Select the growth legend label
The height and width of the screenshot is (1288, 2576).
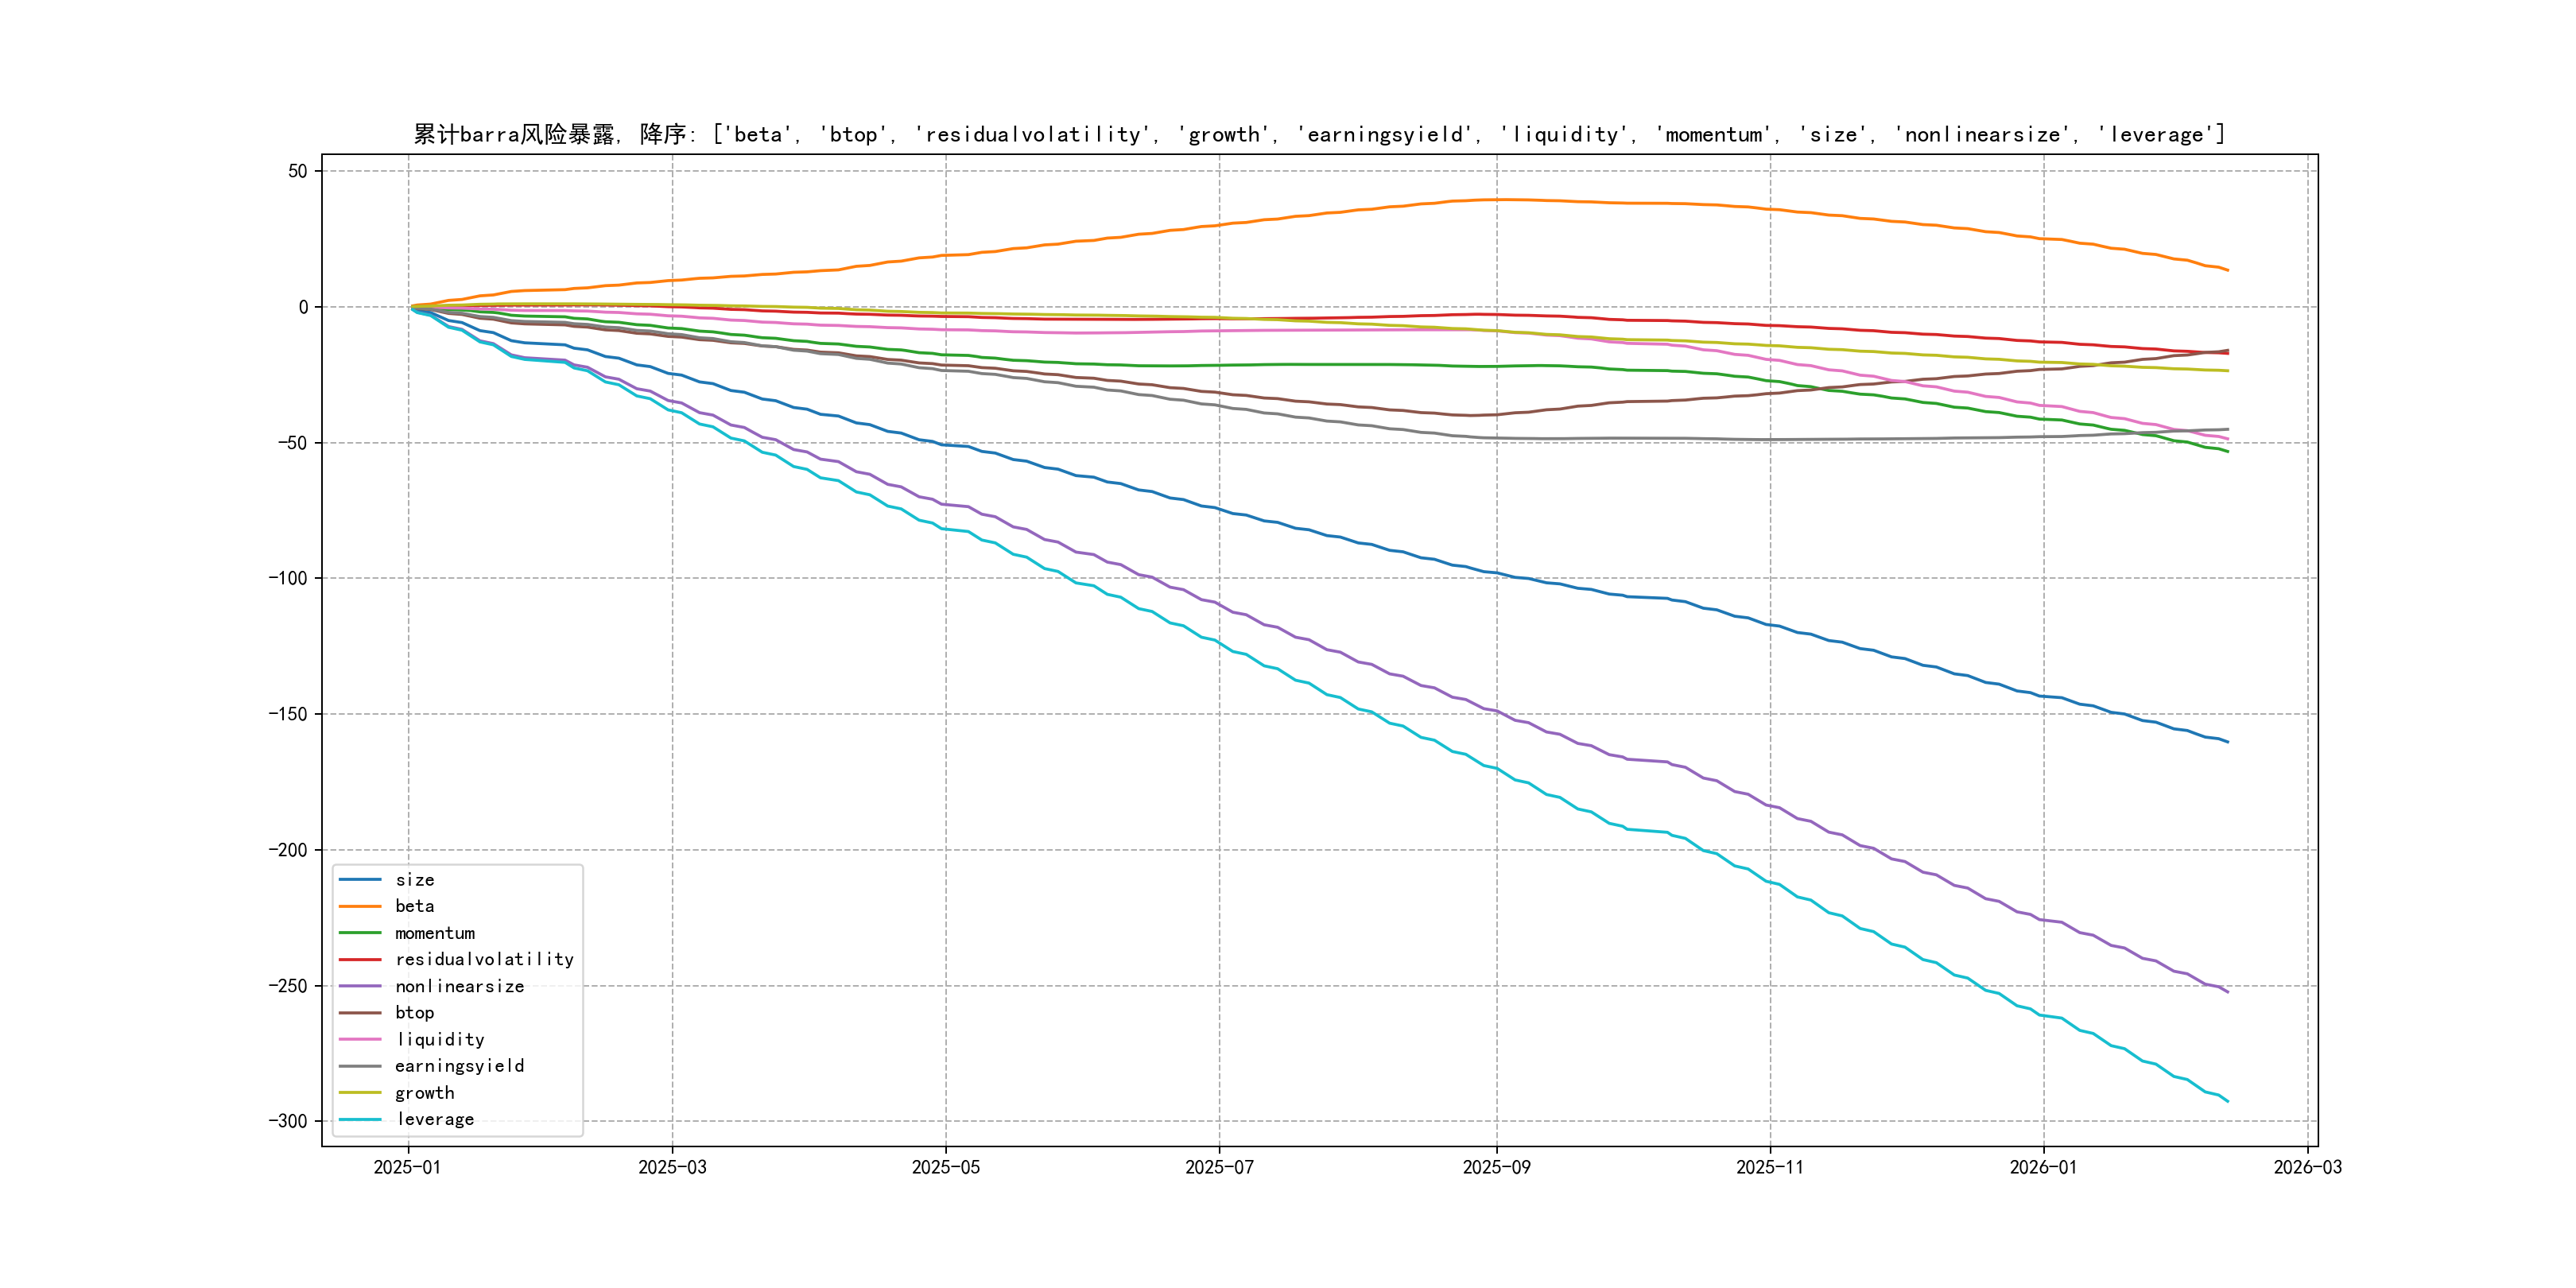tap(424, 1093)
